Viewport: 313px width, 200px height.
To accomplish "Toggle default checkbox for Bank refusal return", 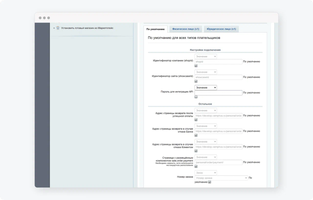I will click(x=196, y=136).
